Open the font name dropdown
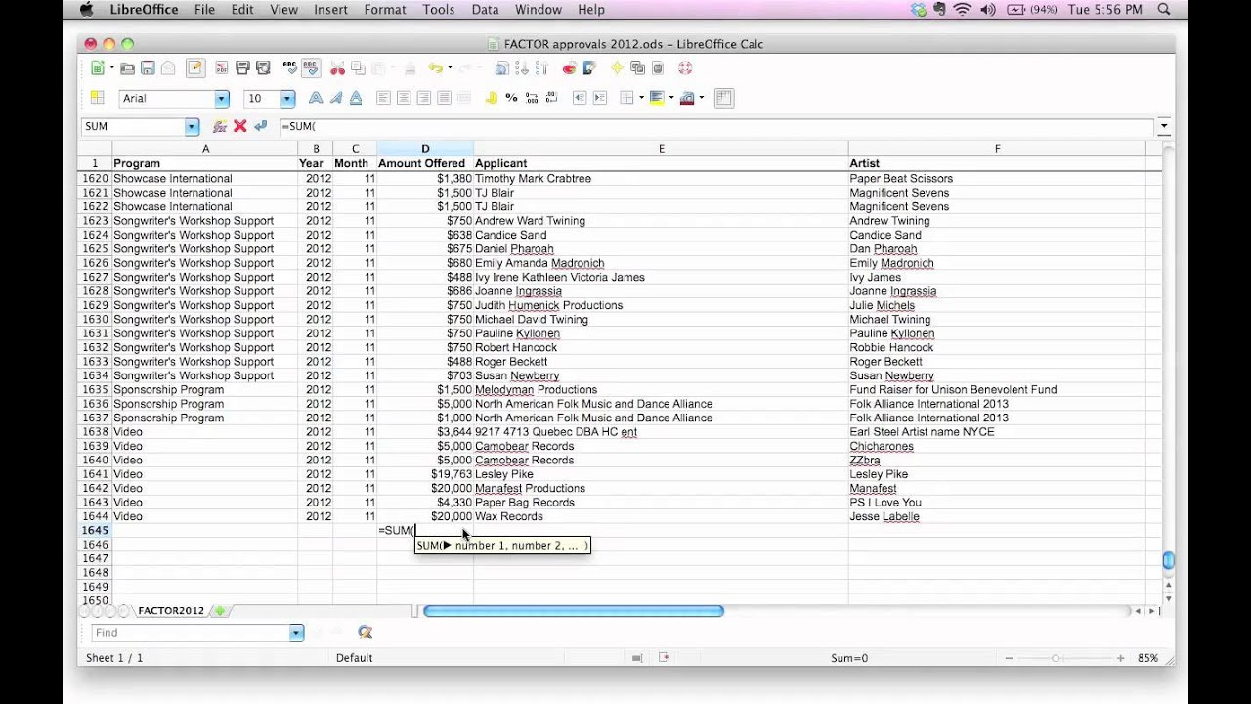The height and width of the screenshot is (704, 1251). (222, 99)
